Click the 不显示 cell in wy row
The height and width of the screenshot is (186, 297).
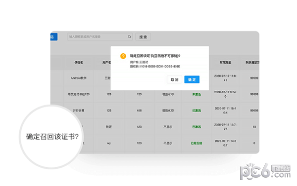[x=168, y=143]
